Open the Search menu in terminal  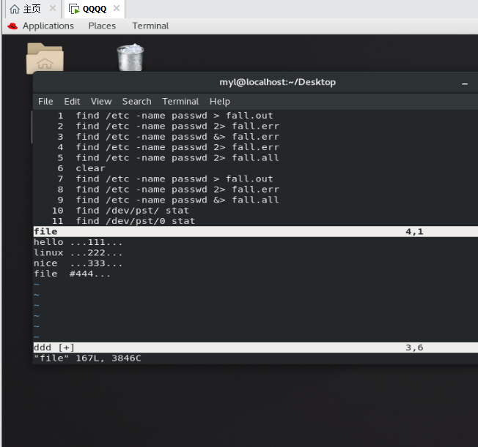136,102
